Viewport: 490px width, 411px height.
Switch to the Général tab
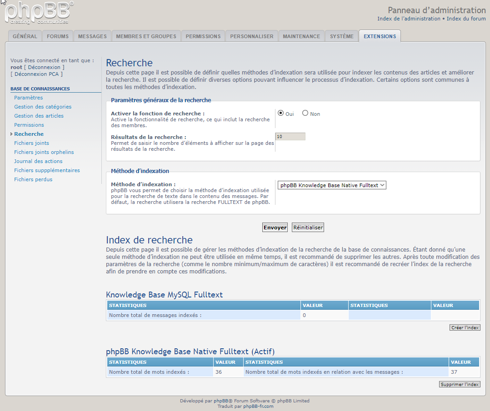point(25,36)
